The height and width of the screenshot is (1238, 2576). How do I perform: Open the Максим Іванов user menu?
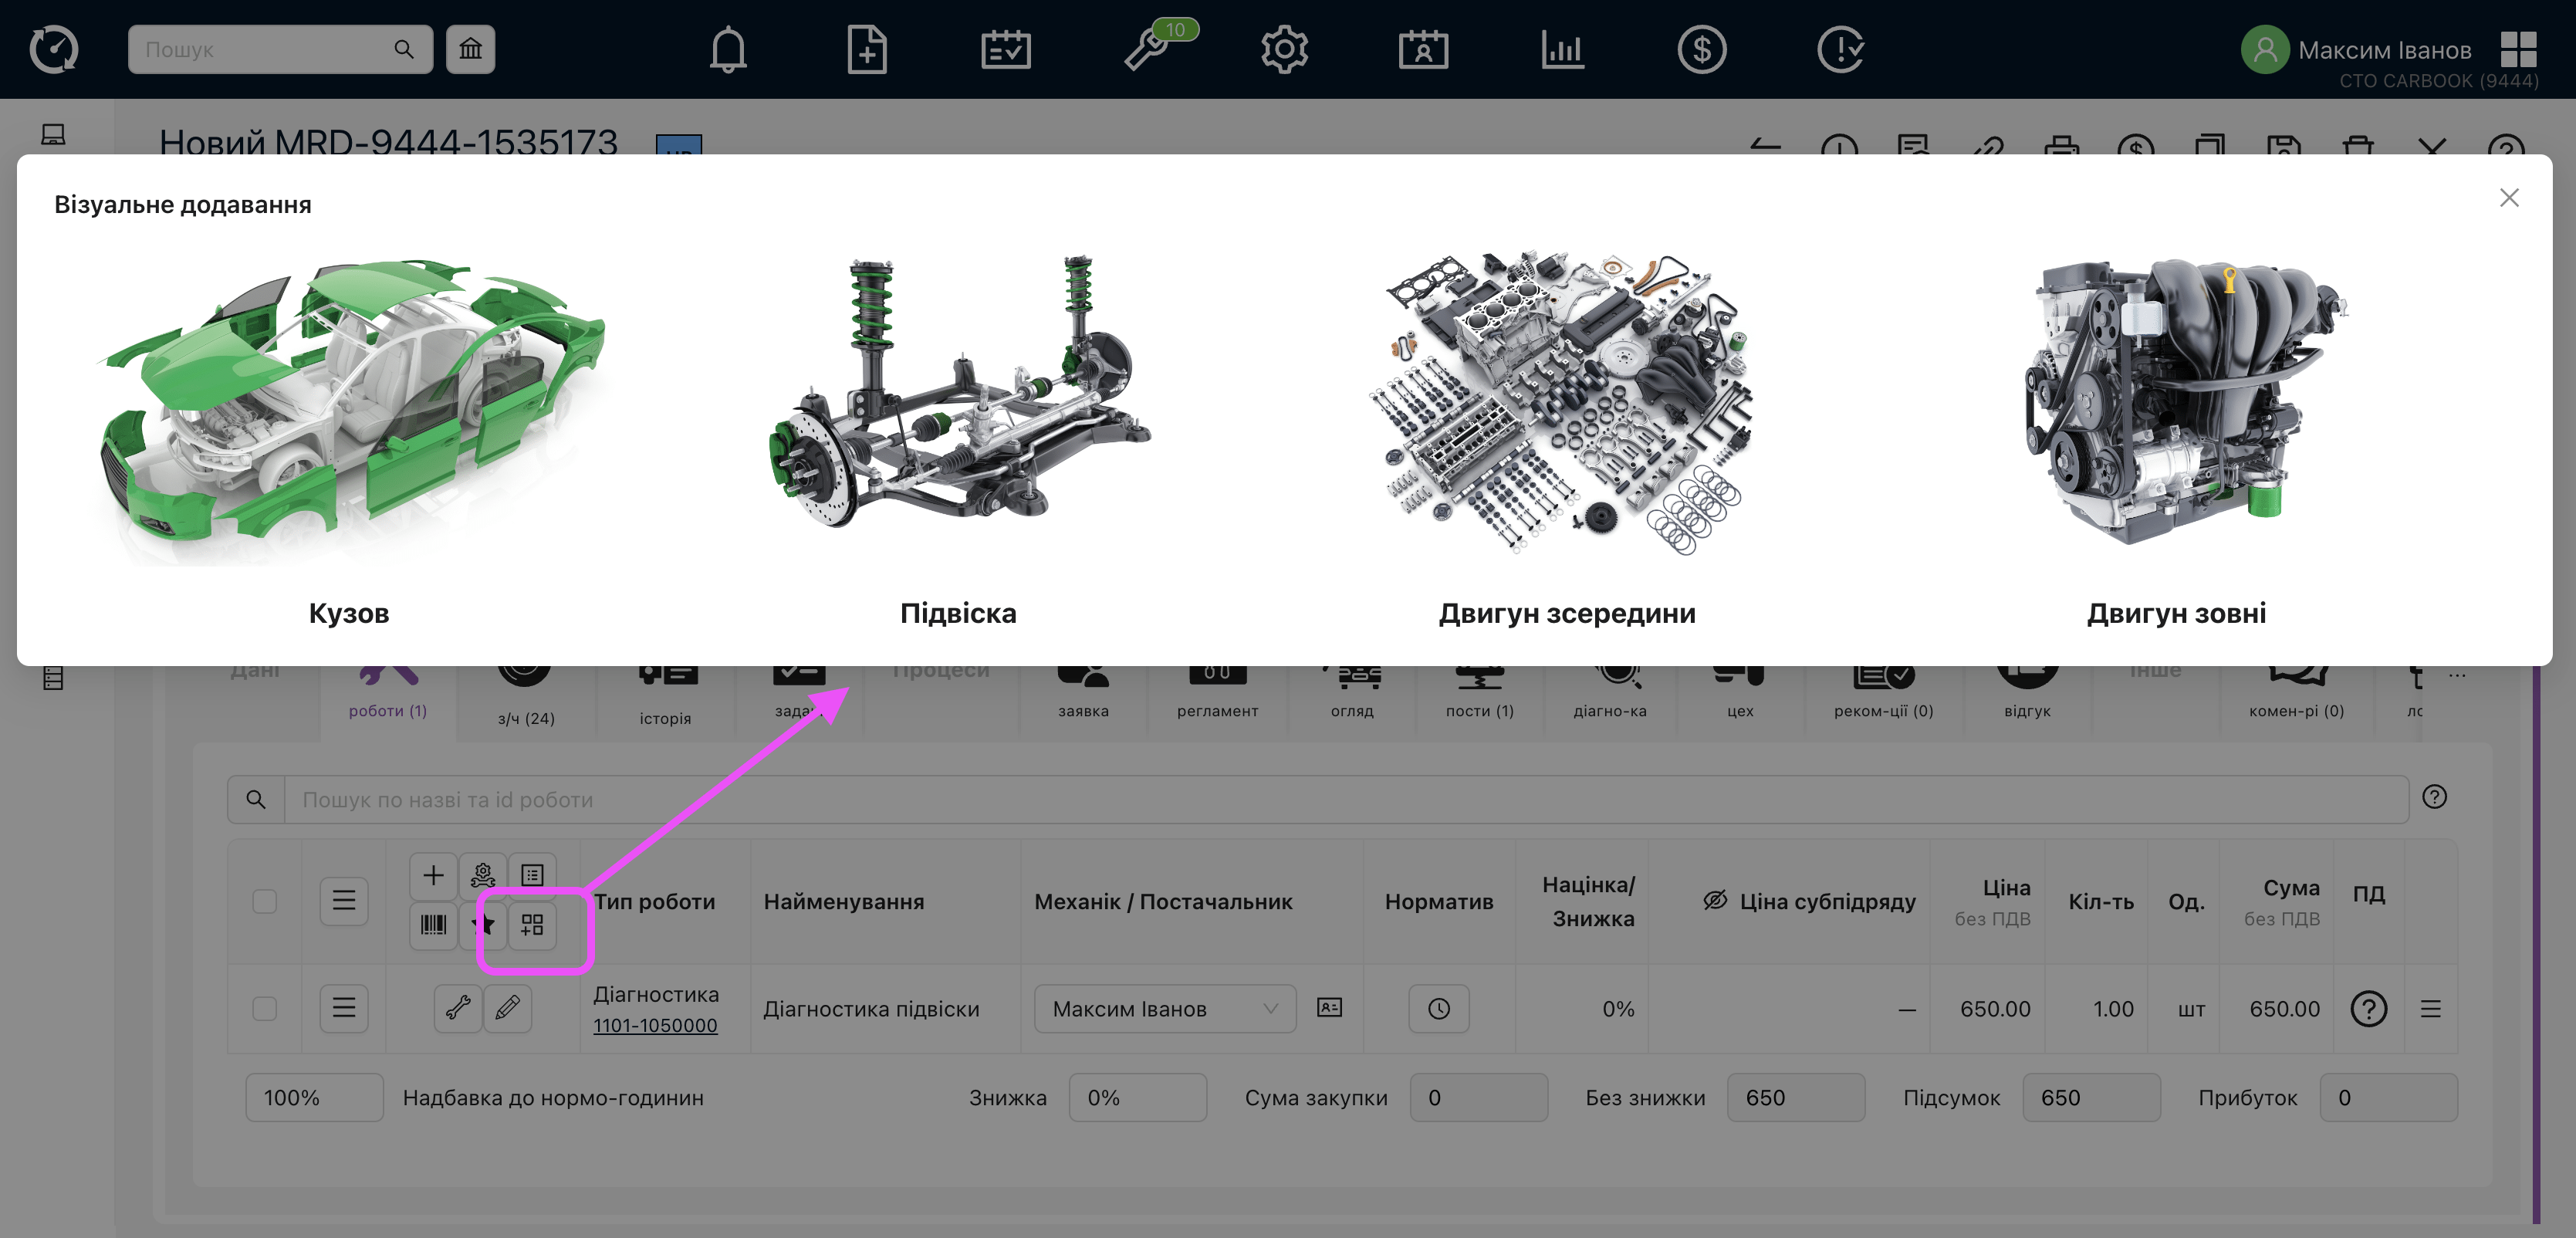(x=2384, y=49)
